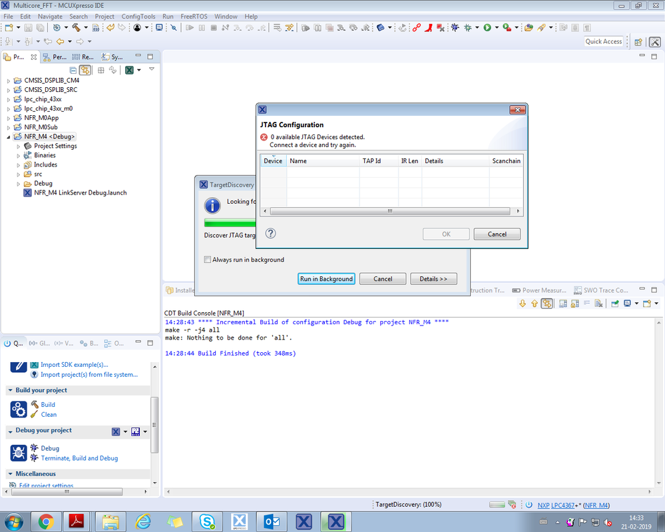This screenshot has height=532, width=665.
Task: Check Always run in background
Action: click(208, 260)
